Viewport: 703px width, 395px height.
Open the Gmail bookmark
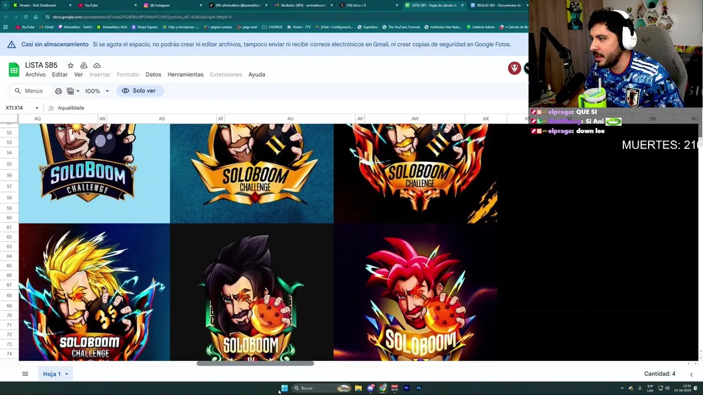tap(47, 27)
